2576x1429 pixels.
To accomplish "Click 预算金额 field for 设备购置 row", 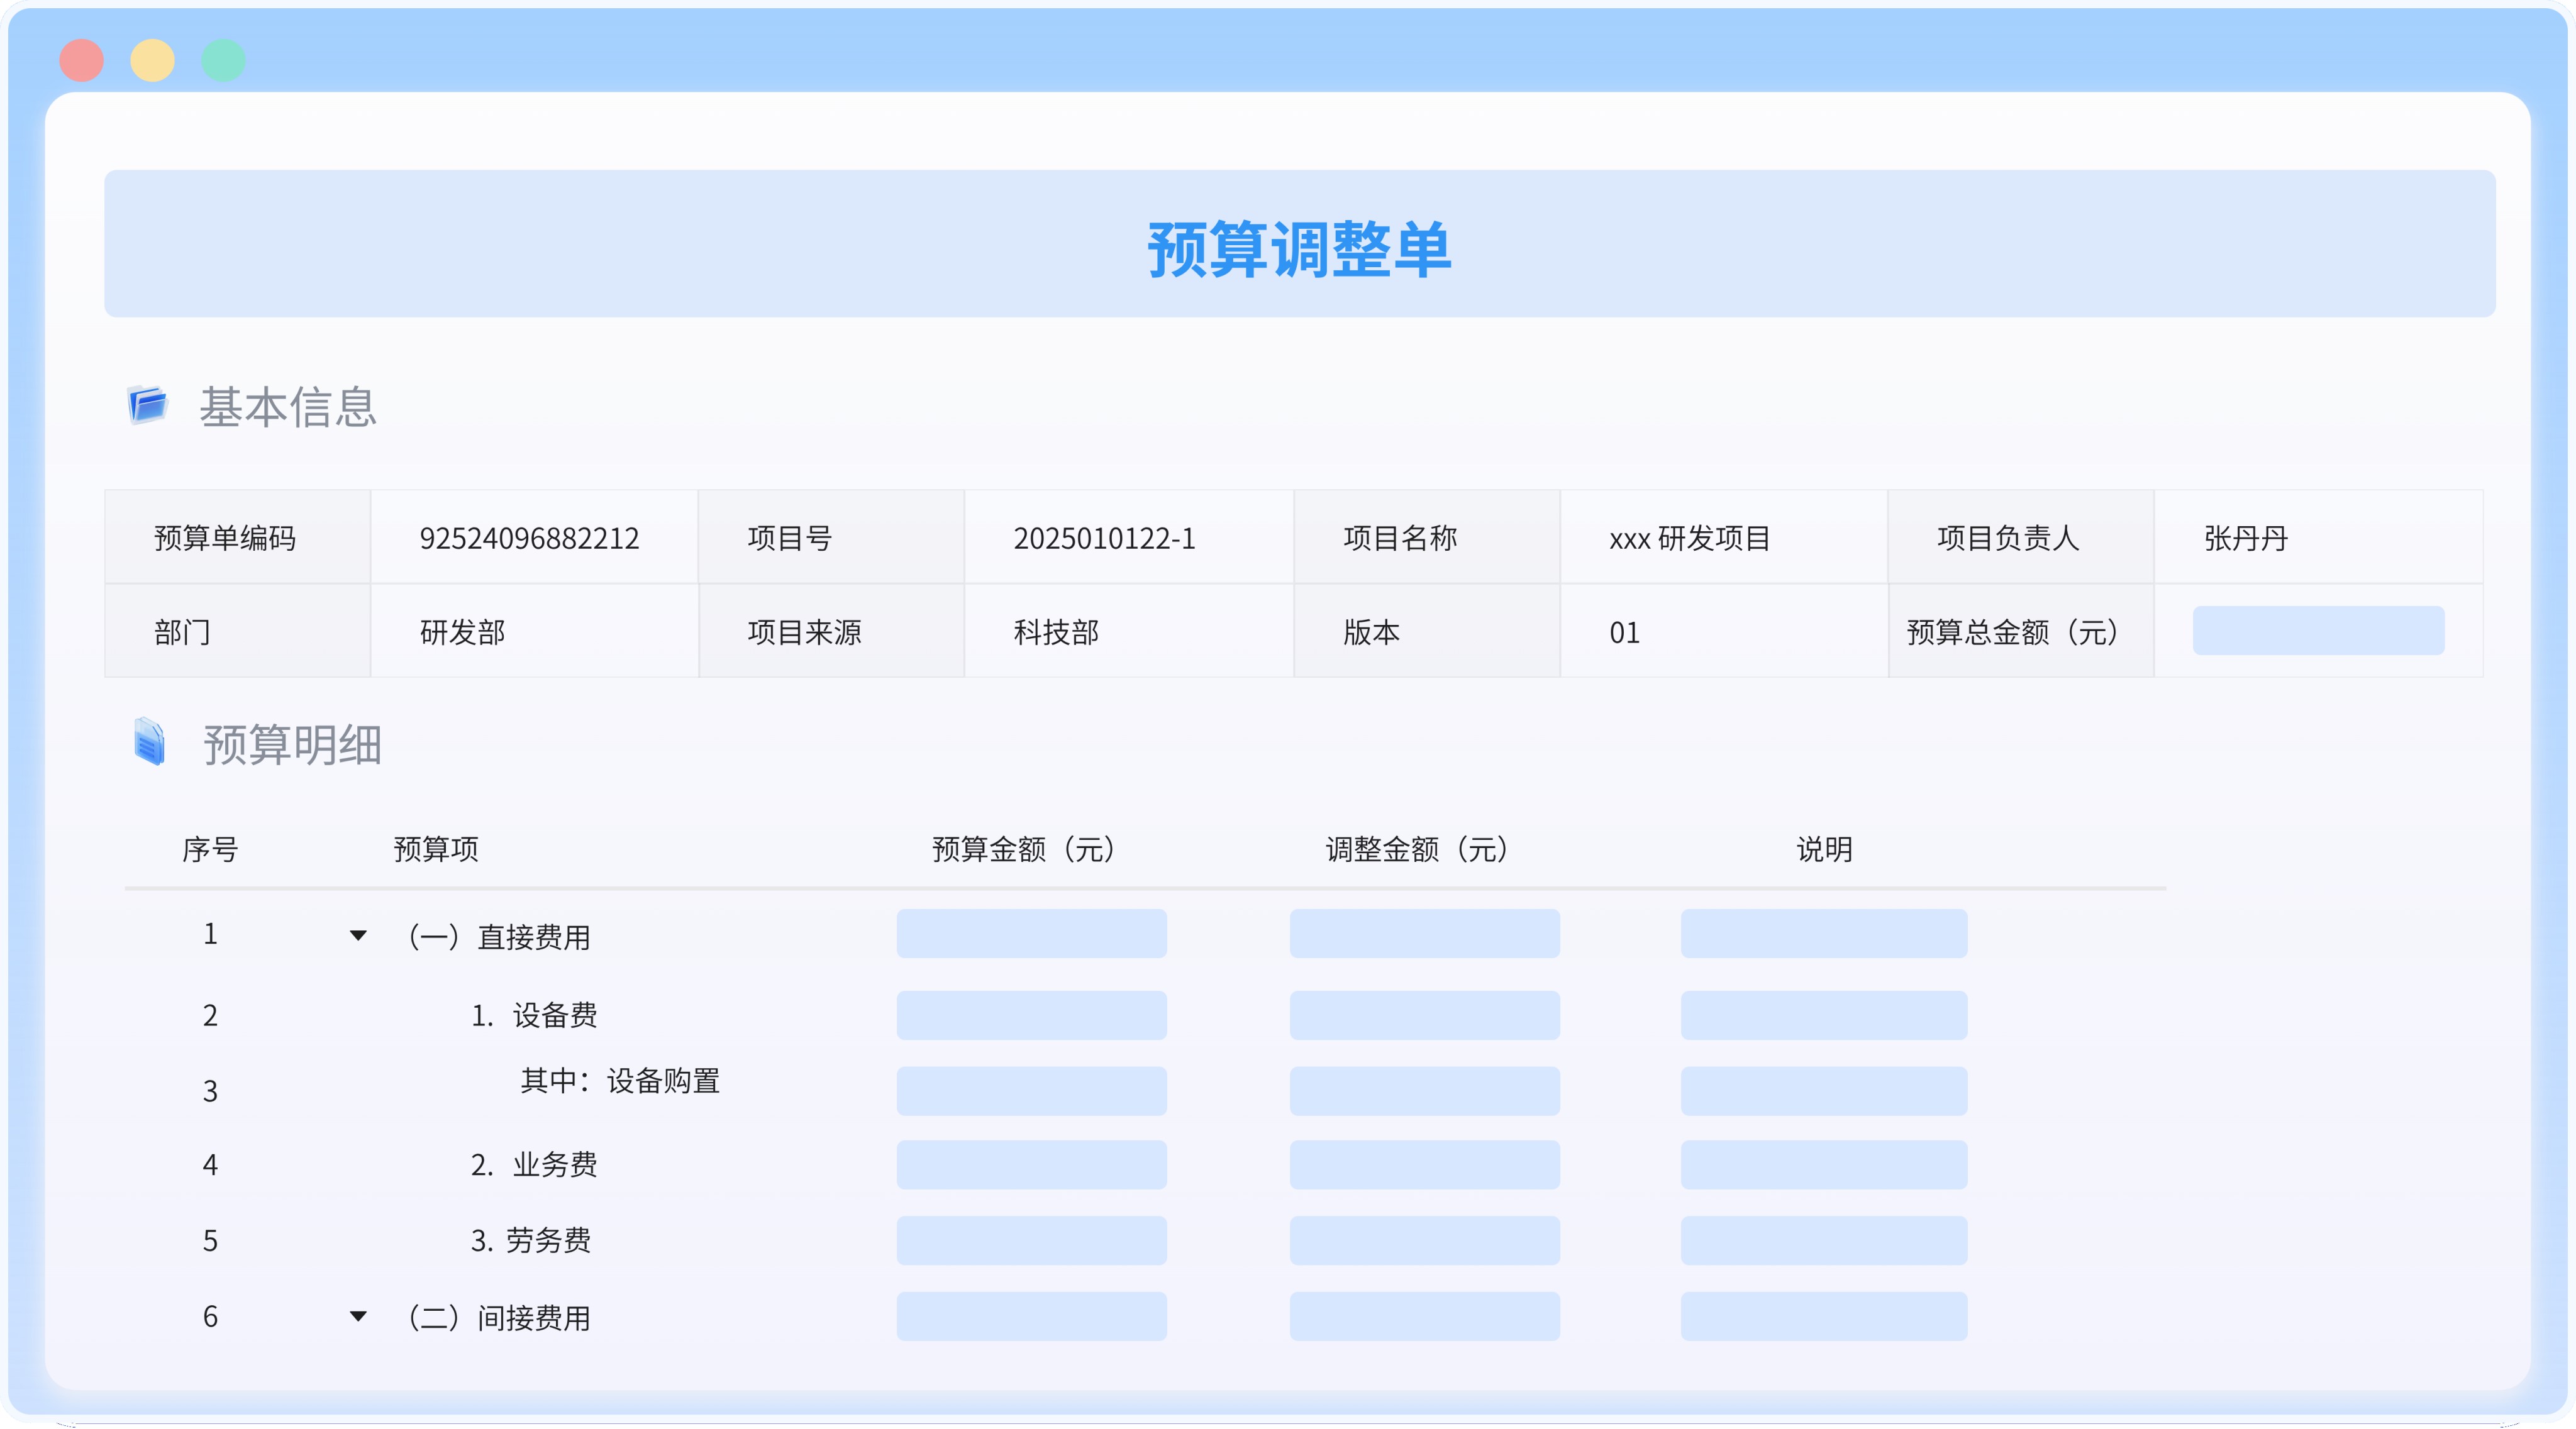I will [x=1031, y=1091].
